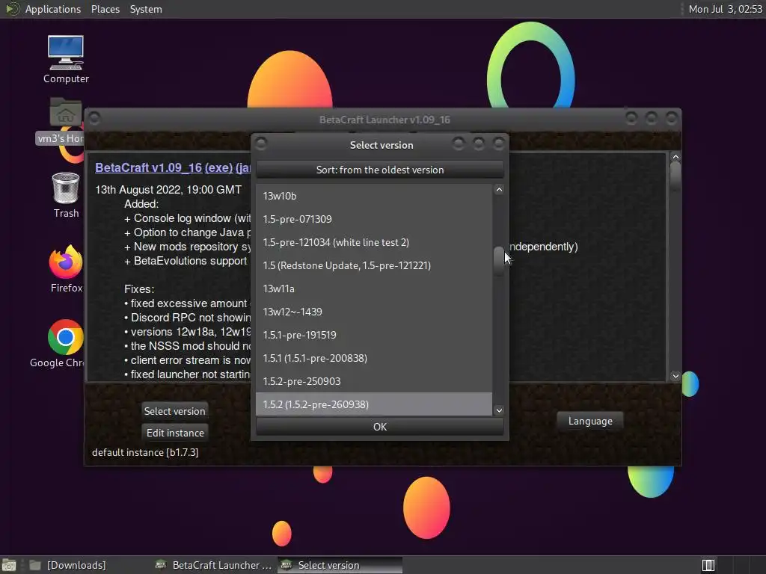Launch Firefox from the desktop
766x574 pixels.
pos(66,269)
